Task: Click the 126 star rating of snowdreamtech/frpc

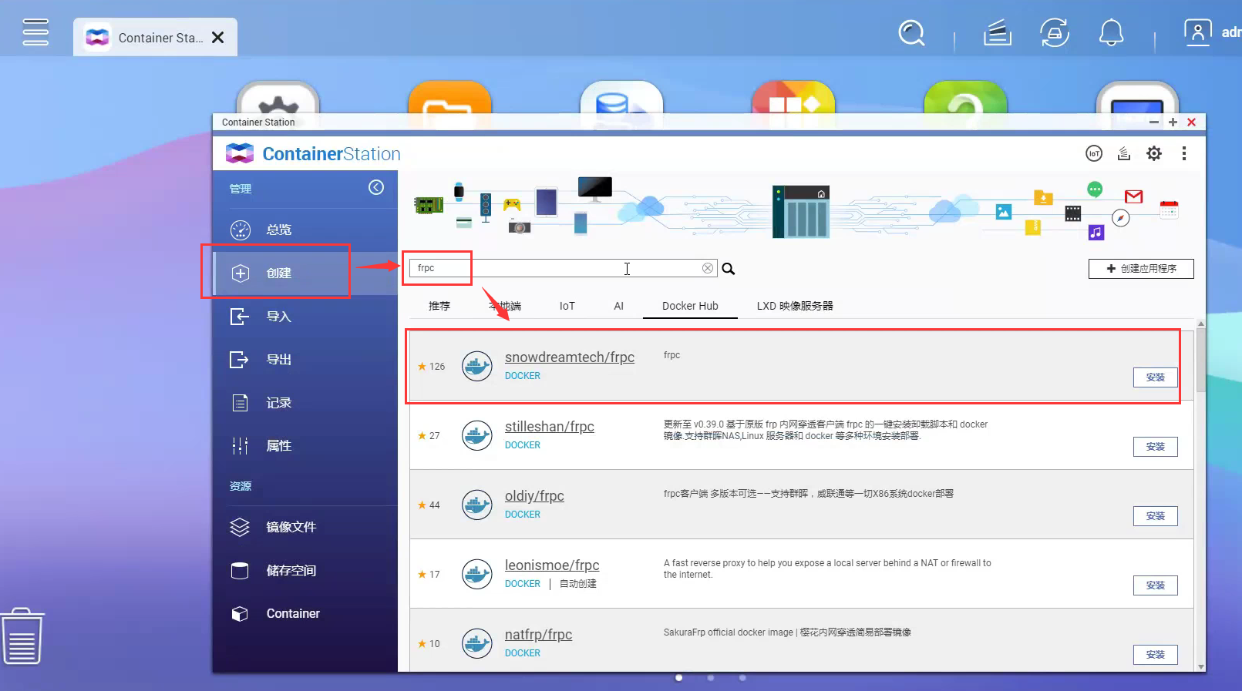Action: (x=432, y=367)
